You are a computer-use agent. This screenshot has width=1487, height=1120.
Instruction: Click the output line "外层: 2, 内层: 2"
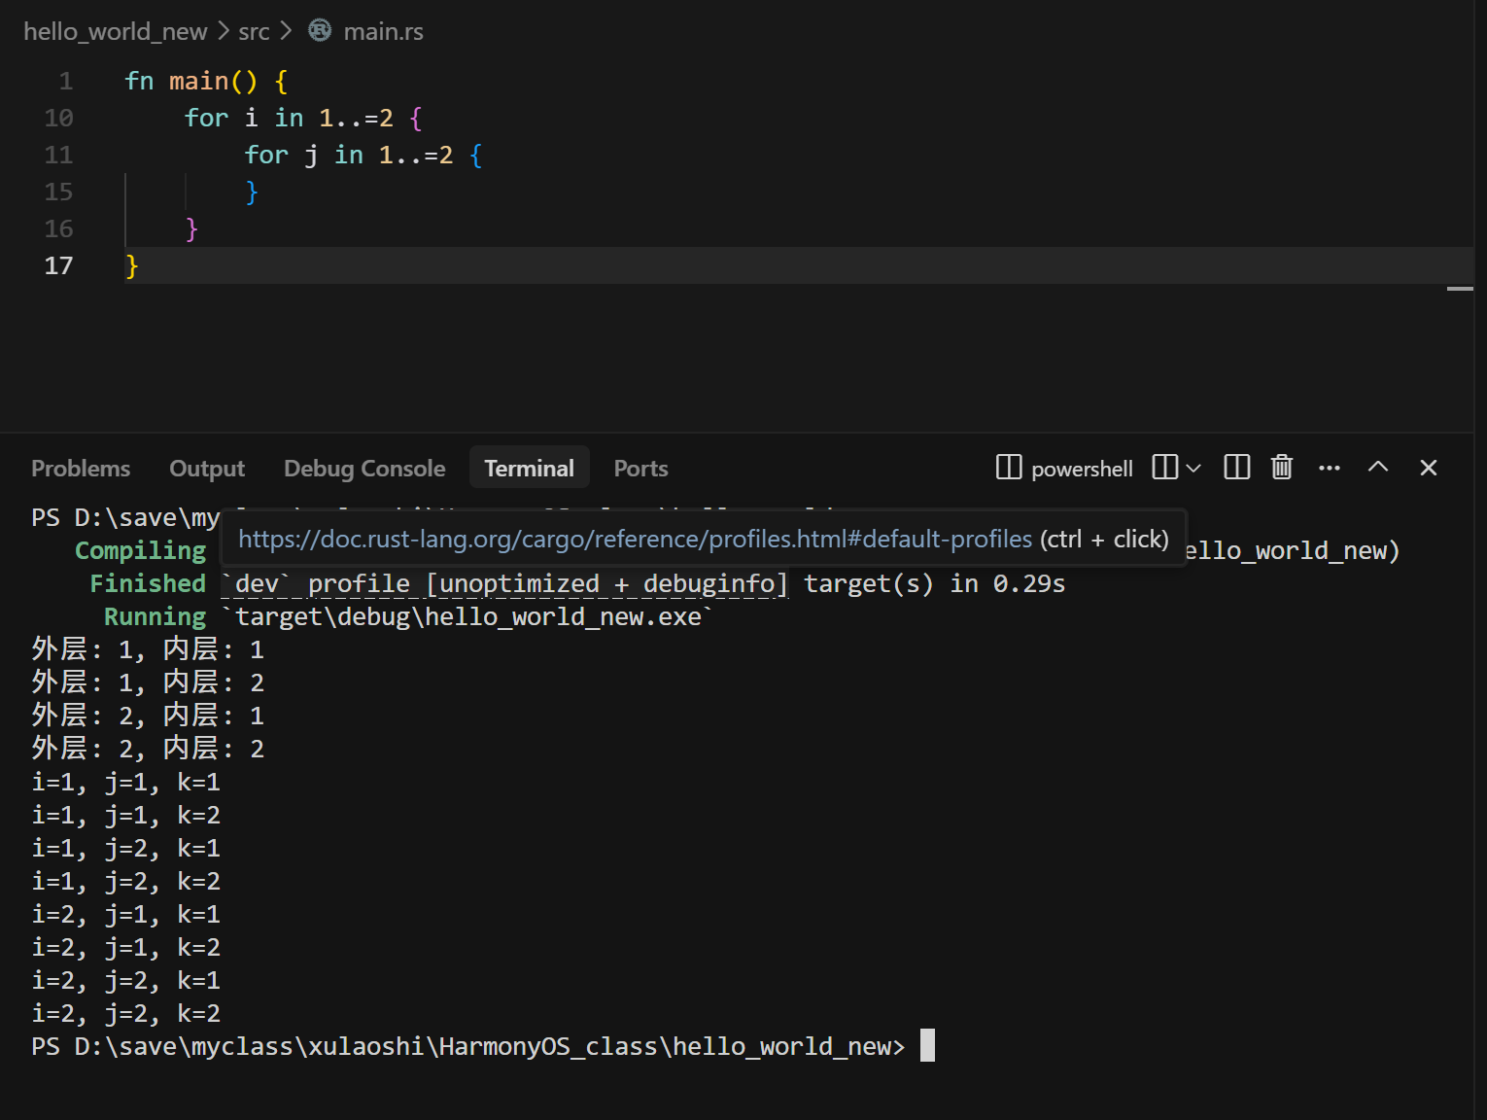pos(148,749)
